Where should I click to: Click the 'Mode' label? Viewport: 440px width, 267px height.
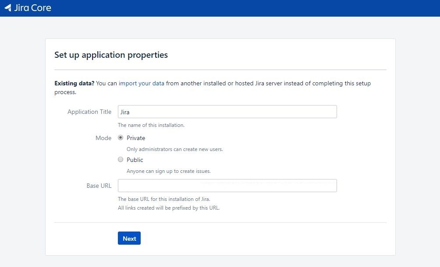(x=103, y=138)
